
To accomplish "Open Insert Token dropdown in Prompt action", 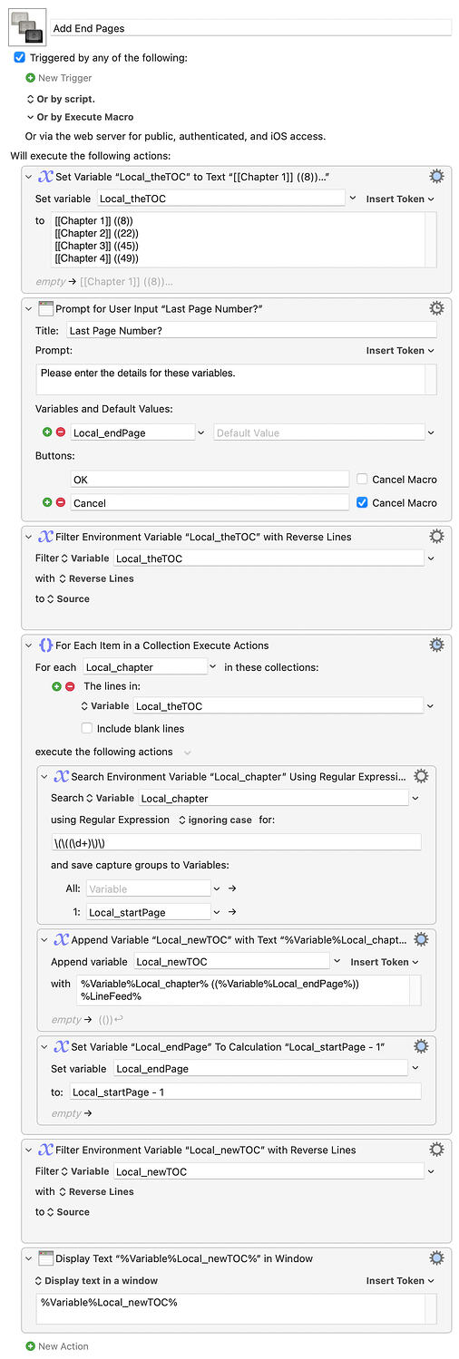I will tap(400, 351).
